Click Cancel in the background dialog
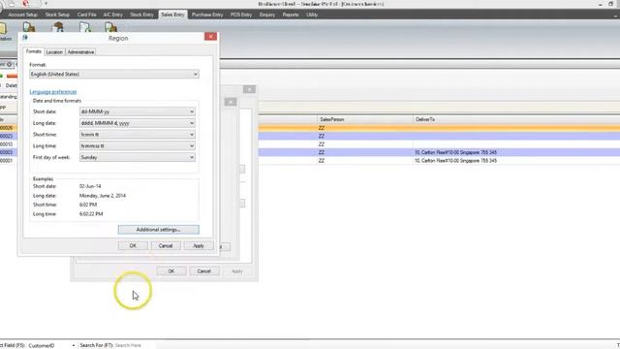 [203, 271]
